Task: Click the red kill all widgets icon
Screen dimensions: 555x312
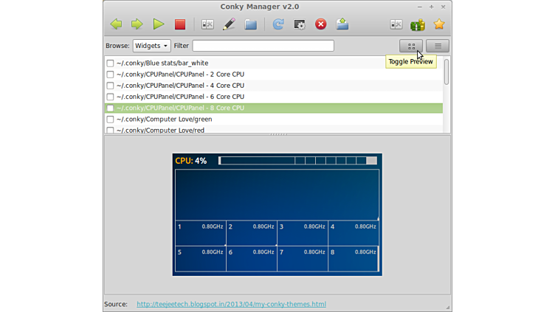Action: (320, 24)
